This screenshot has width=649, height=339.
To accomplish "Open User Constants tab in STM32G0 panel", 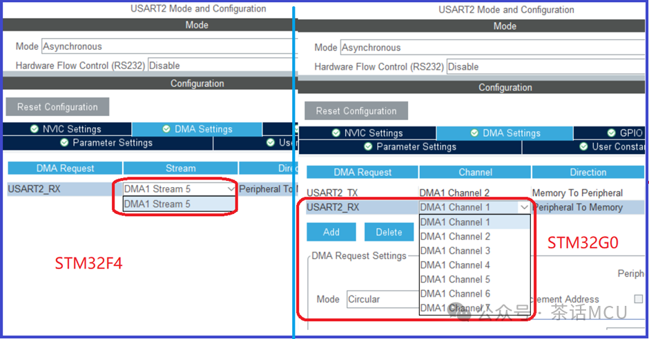I will click(x=584, y=147).
